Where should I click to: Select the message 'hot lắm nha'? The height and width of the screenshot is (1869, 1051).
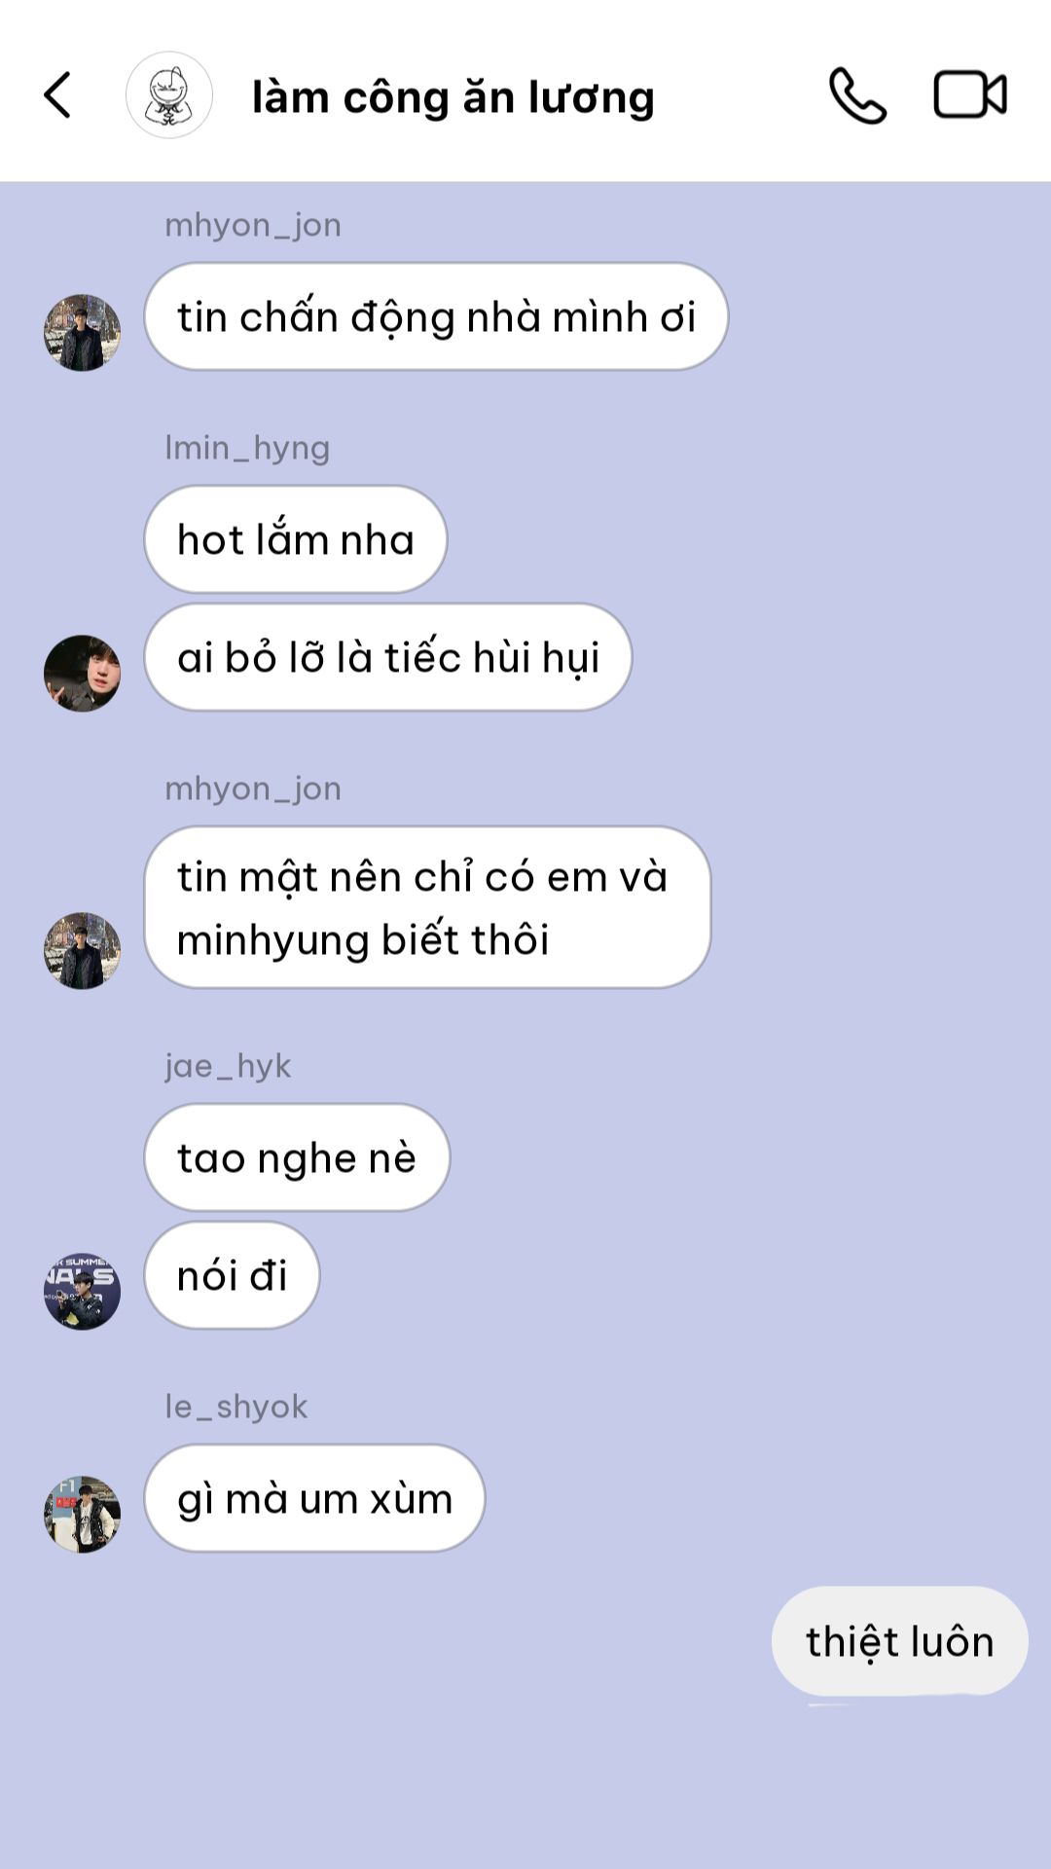click(296, 539)
